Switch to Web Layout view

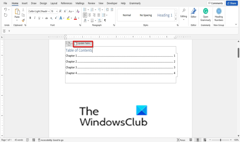click(205, 140)
